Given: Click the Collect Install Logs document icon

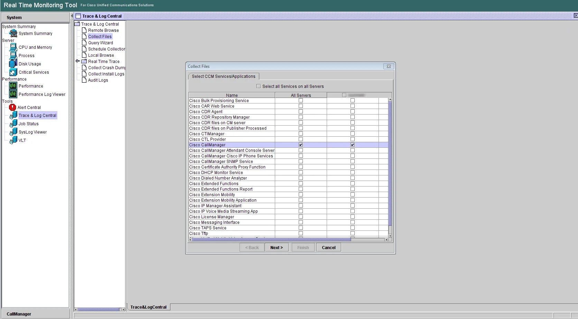Looking at the screenshot, I should 84,74.
